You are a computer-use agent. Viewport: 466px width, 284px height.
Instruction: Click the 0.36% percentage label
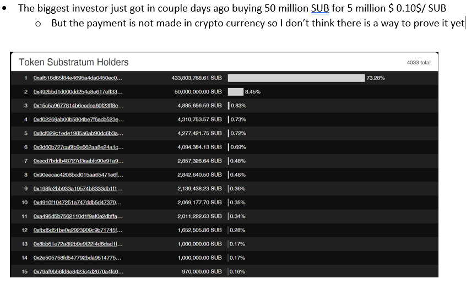[238, 189]
